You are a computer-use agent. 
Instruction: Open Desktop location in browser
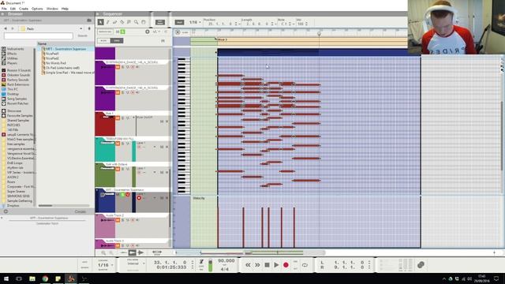coord(13,94)
